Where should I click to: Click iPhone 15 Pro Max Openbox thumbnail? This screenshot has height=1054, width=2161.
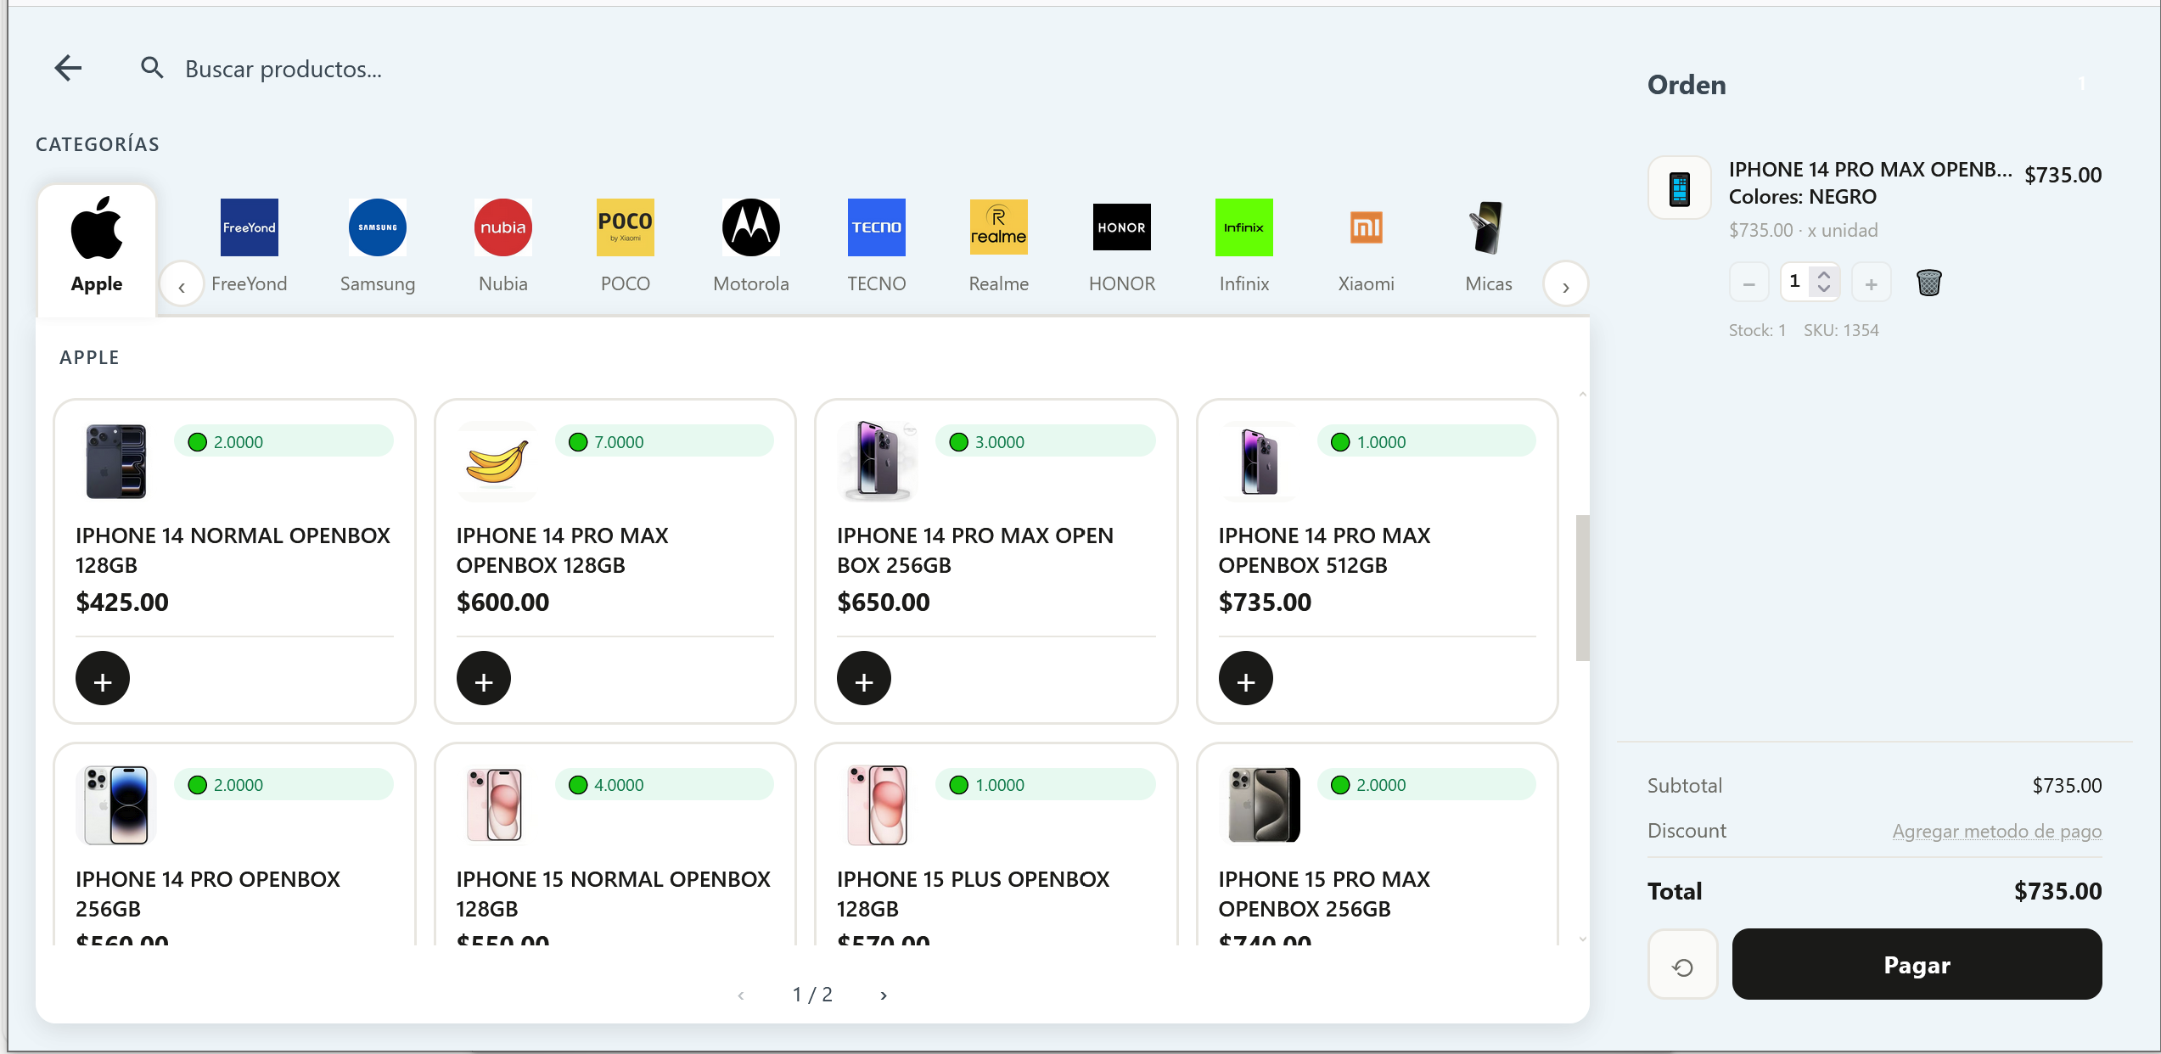1260,805
